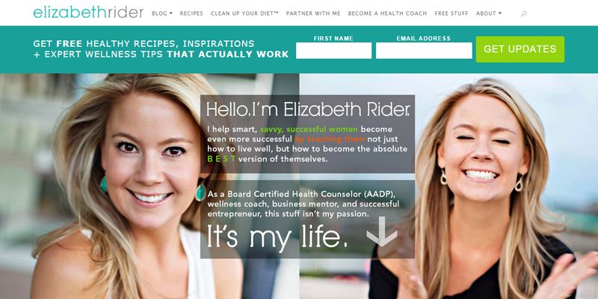Viewport: 598px width, 299px height.
Task: Click the Board Certified Health Counselor paragraph
Action: [303, 204]
